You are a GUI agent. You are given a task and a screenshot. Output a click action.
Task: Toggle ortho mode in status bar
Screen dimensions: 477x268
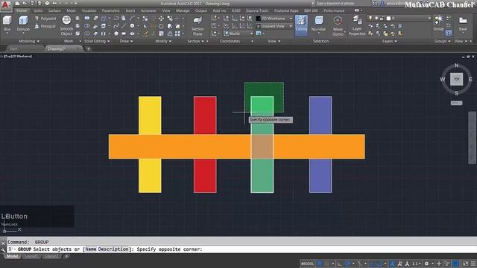click(340, 264)
